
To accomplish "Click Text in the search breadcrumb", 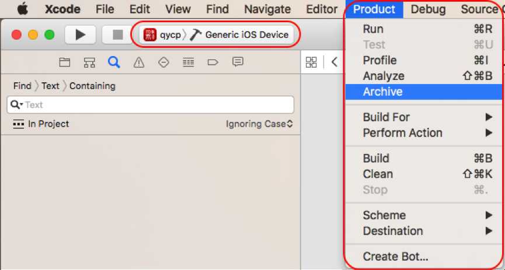I will (50, 86).
